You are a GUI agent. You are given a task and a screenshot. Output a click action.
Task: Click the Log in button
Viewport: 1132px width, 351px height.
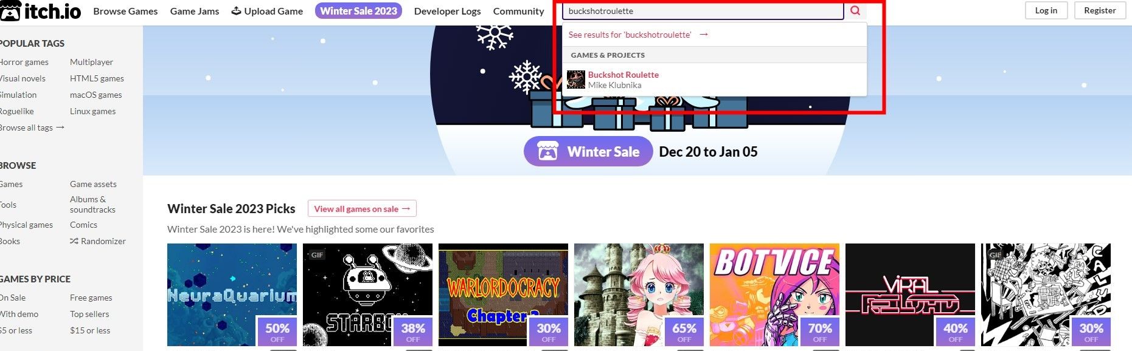(x=1046, y=10)
